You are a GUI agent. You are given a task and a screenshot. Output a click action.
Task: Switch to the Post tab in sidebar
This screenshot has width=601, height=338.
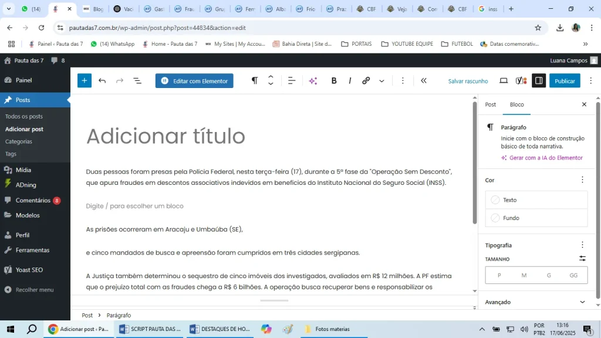click(490, 104)
